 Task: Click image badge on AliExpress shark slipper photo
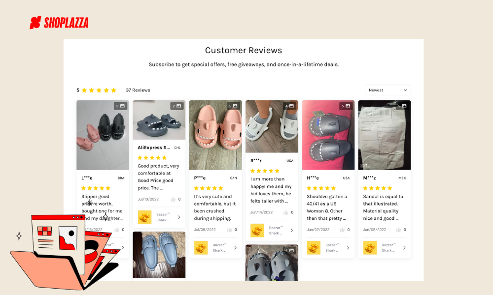(x=177, y=106)
